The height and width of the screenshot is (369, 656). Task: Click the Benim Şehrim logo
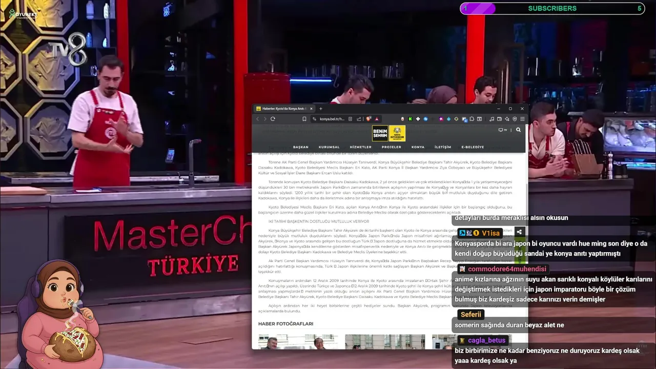(380, 133)
